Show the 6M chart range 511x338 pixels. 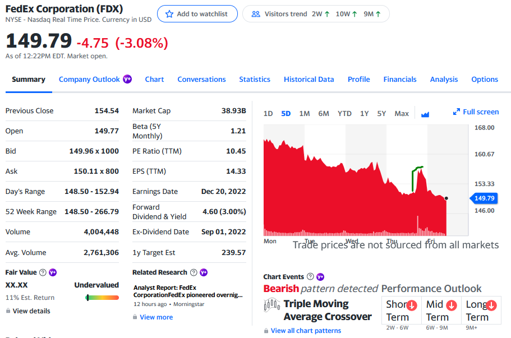tap(324, 114)
